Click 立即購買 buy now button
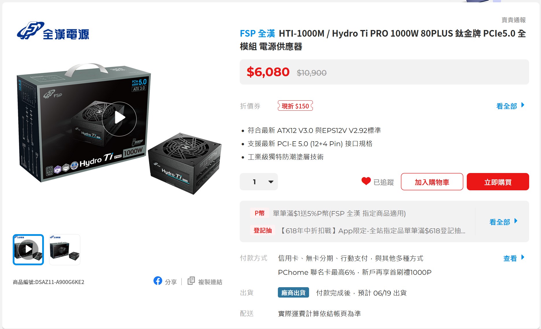Screen dimensions: 541x329 pyautogui.click(x=498, y=182)
